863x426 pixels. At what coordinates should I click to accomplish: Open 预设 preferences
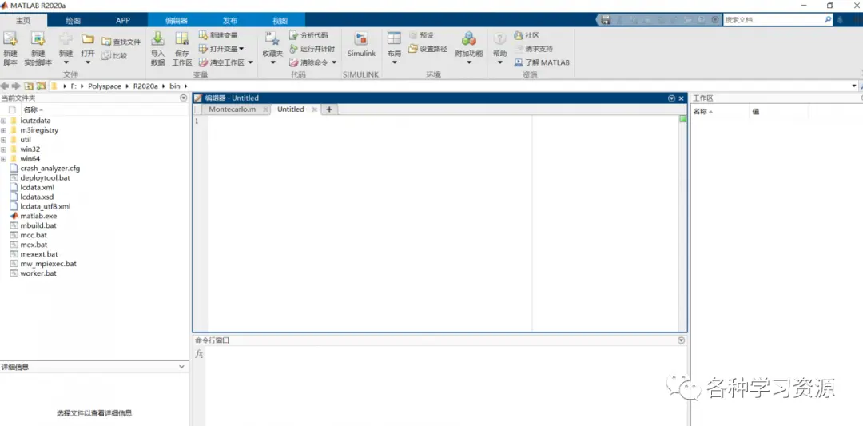[x=421, y=35]
